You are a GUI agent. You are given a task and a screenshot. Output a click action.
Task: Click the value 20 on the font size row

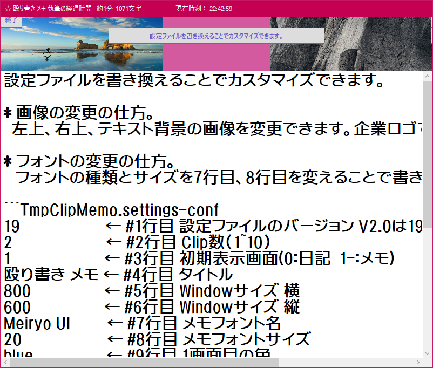point(13,339)
